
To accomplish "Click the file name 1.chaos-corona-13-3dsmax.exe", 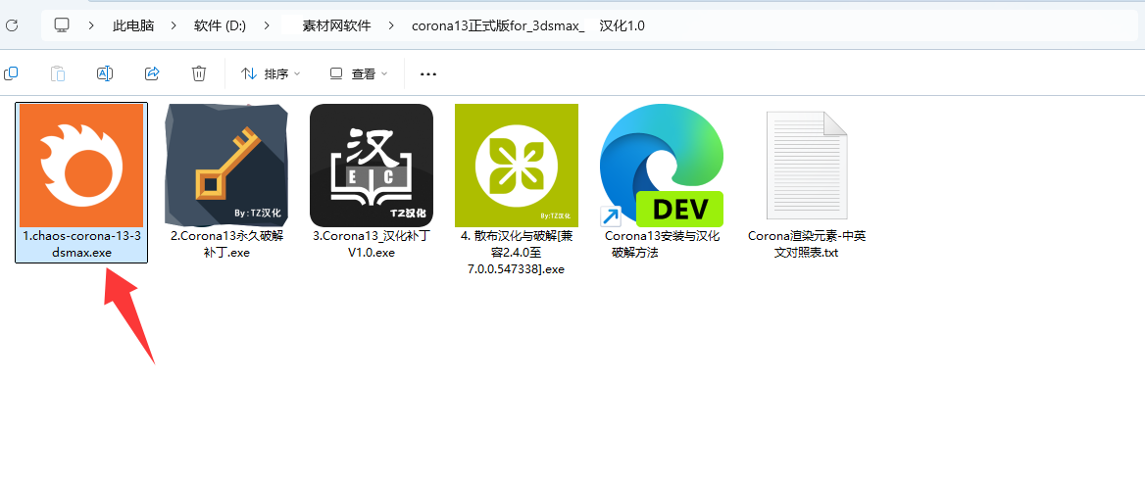I will click(81, 245).
